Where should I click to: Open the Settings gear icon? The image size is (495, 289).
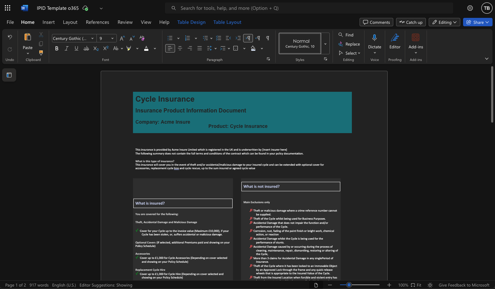470,8
